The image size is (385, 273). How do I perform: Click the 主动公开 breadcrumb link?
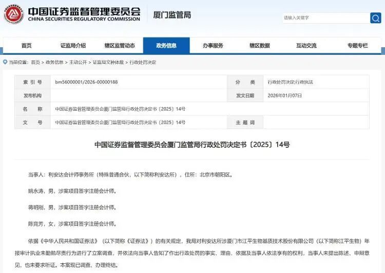pyautogui.click(x=78, y=62)
